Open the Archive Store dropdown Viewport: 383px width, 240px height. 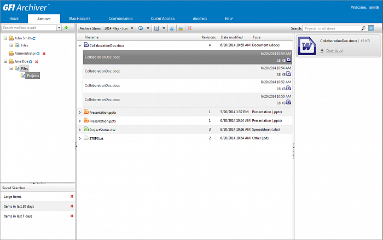click(132, 27)
